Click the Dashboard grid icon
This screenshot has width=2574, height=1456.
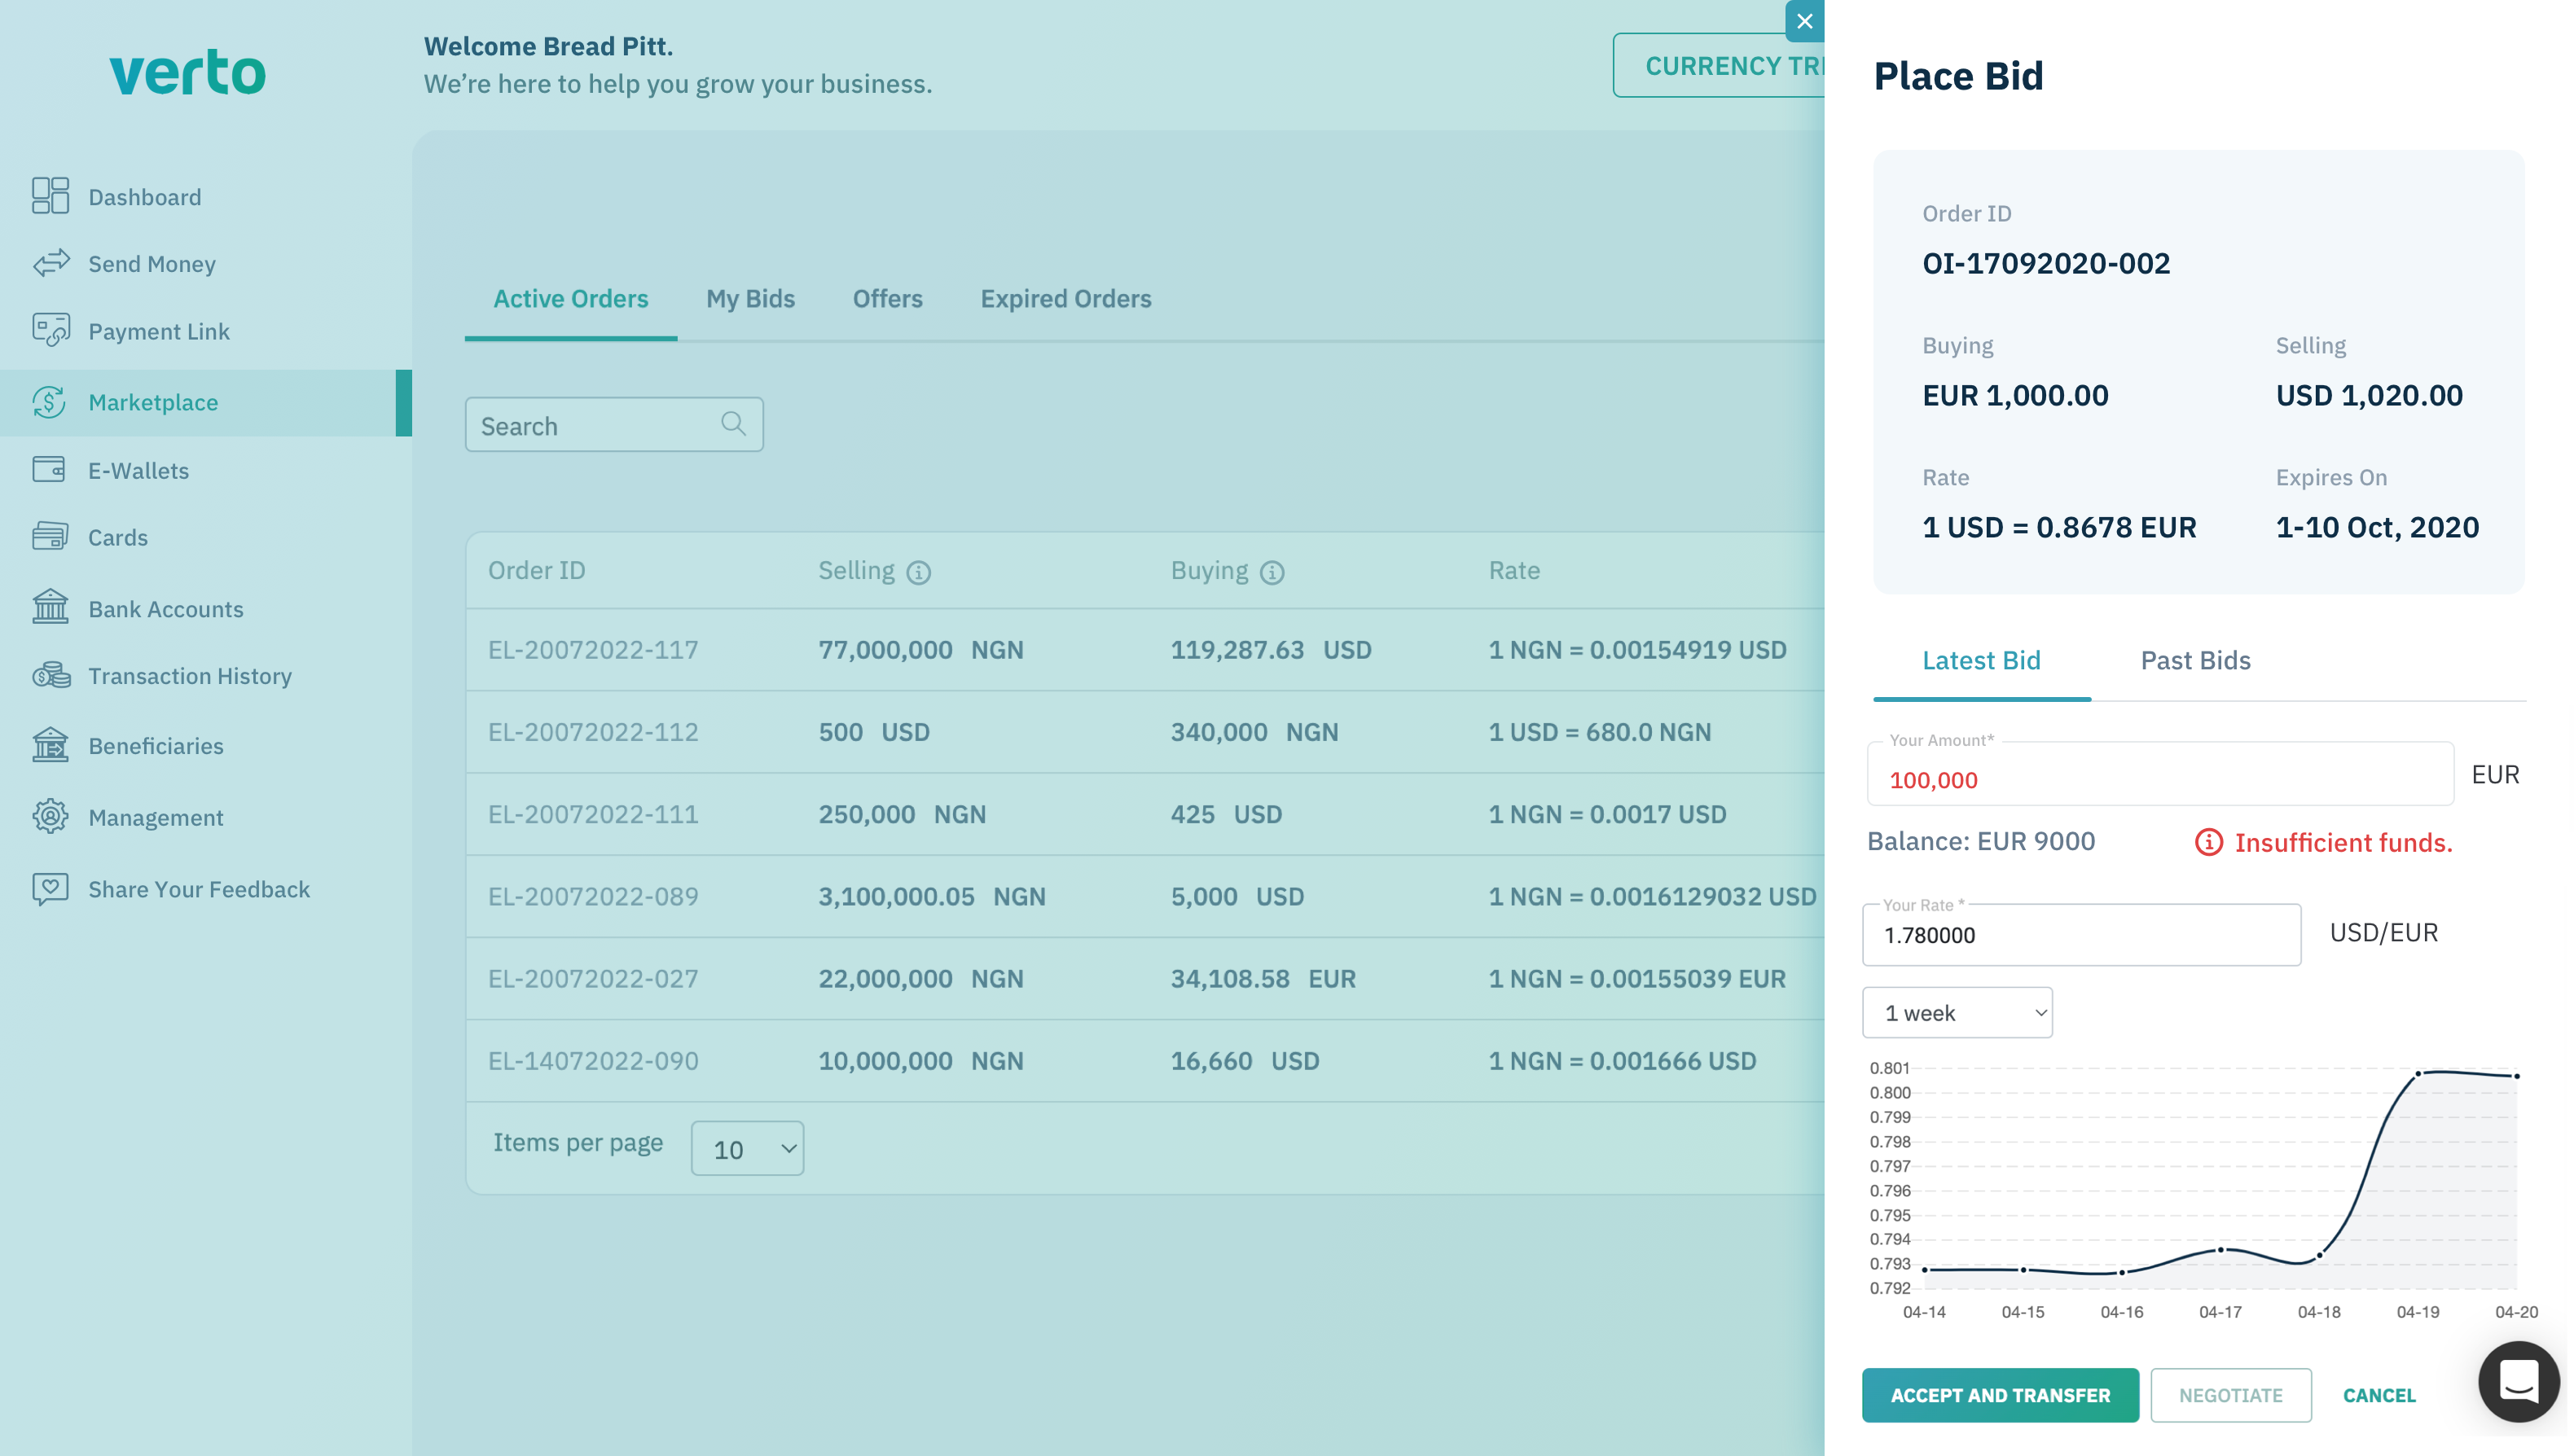pyautogui.click(x=50, y=196)
